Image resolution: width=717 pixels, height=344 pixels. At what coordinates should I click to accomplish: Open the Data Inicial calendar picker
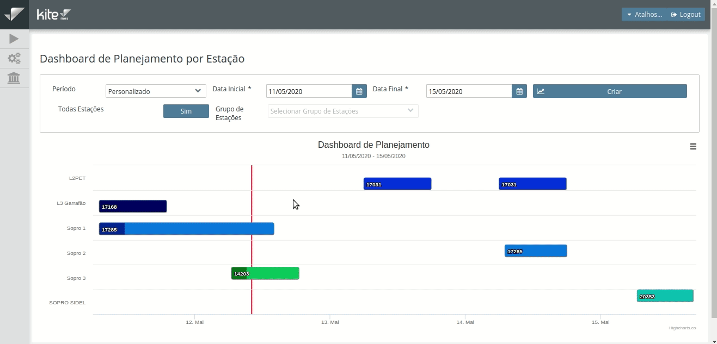pos(359,91)
